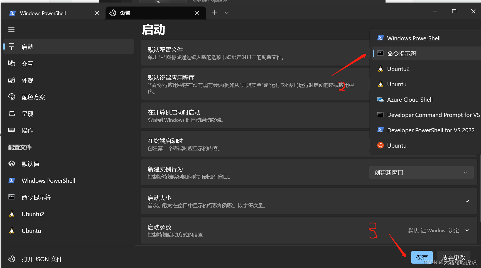Open the 外观 settings page

coord(68,81)
